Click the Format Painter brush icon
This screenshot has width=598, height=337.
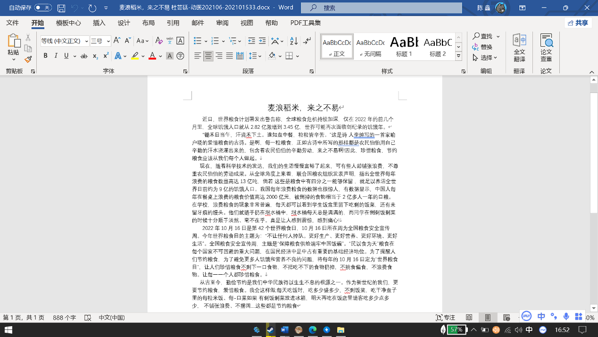(x=28, y=59)
